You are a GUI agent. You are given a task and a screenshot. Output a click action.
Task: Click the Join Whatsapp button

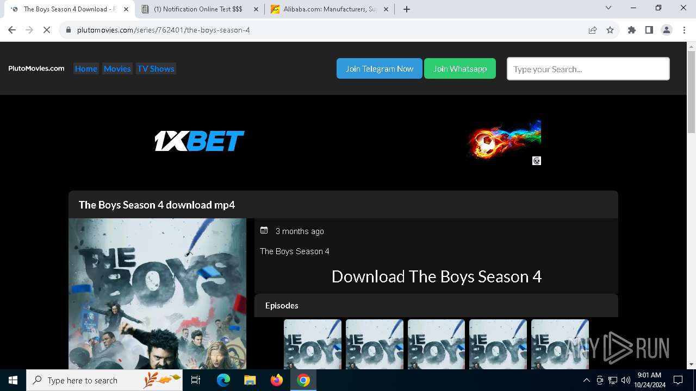tap(460, 68)
